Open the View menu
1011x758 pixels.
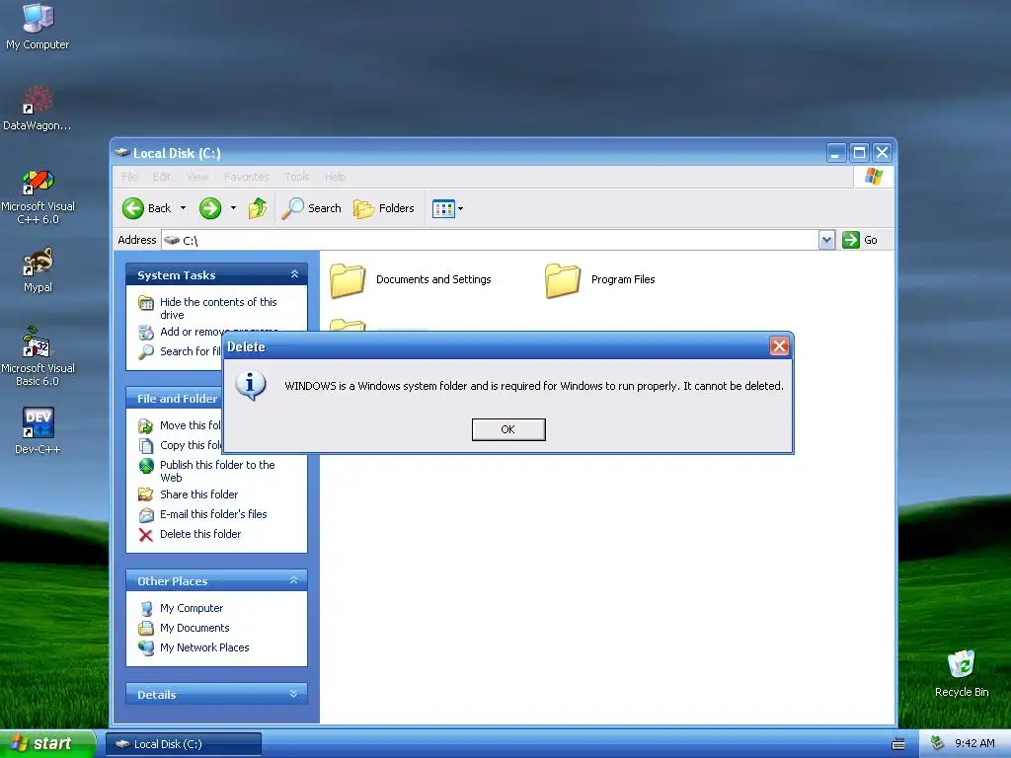click(x=197, y=177)
